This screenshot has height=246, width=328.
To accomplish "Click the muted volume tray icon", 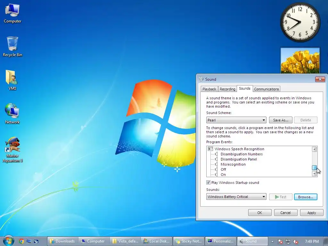I will pos(295,242).
